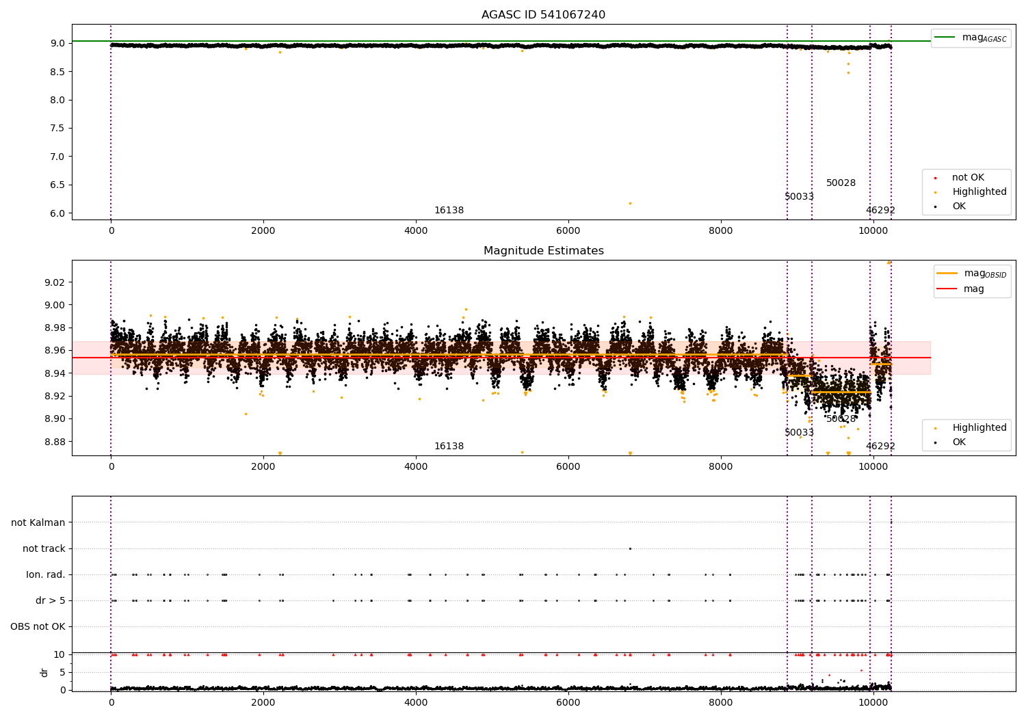The width and height of the screenshot is (1026, 718).
Task: Click the 'dr' y-axis label
Action: (44, 672)
